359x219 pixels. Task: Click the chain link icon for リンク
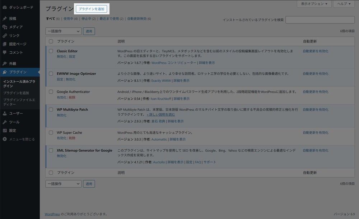click(x=5, y=36)
